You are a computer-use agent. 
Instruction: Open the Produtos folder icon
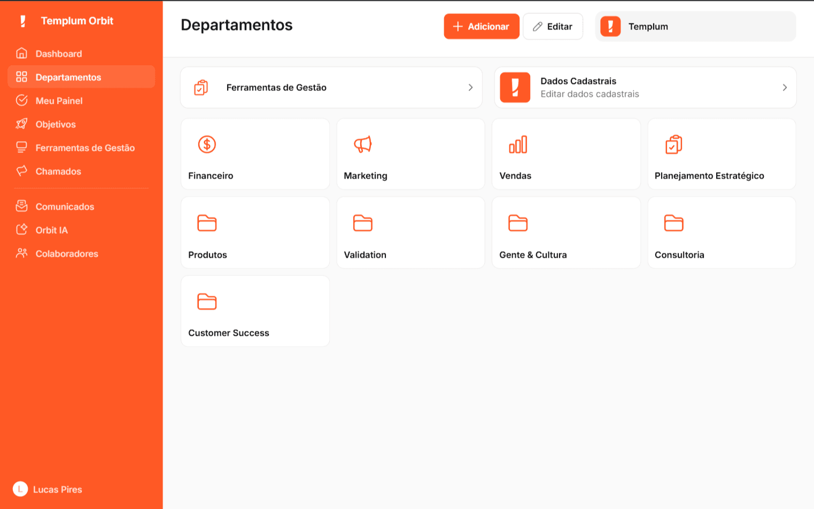[x=207, y=223]
